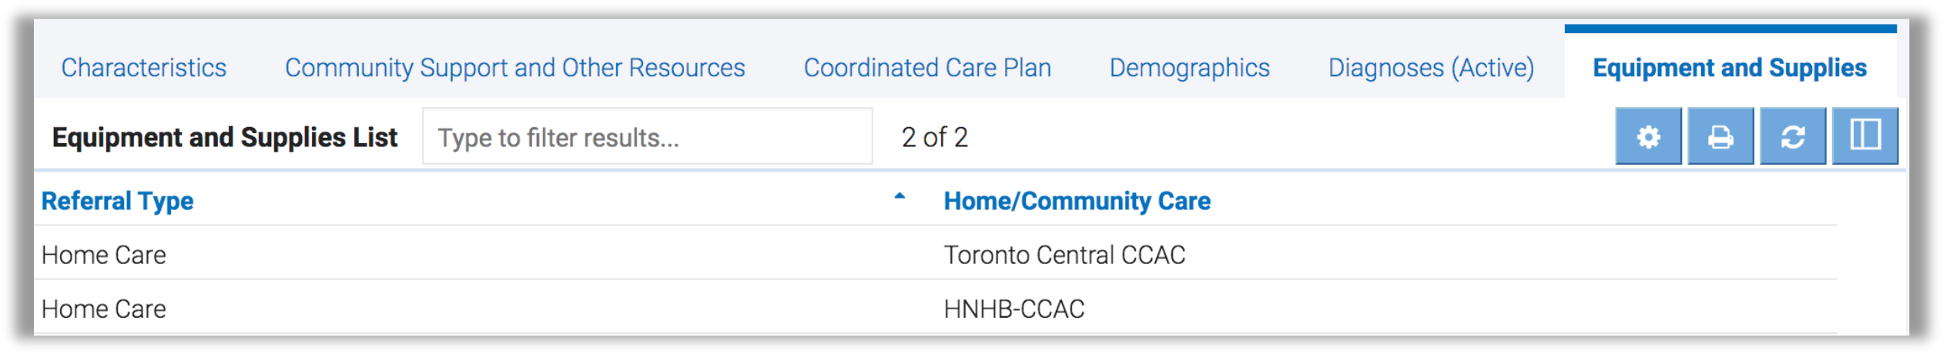Click the 2 of 2 results counter

click(934, 137)
